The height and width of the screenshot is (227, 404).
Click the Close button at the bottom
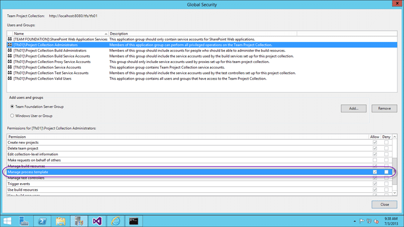point(384,204)
